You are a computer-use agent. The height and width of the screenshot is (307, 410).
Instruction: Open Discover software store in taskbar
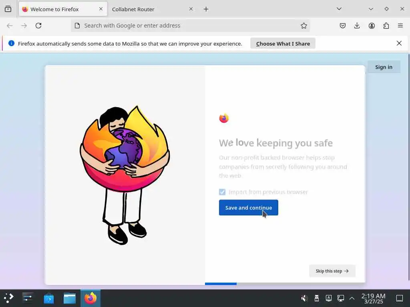click(x=48, y=298)
